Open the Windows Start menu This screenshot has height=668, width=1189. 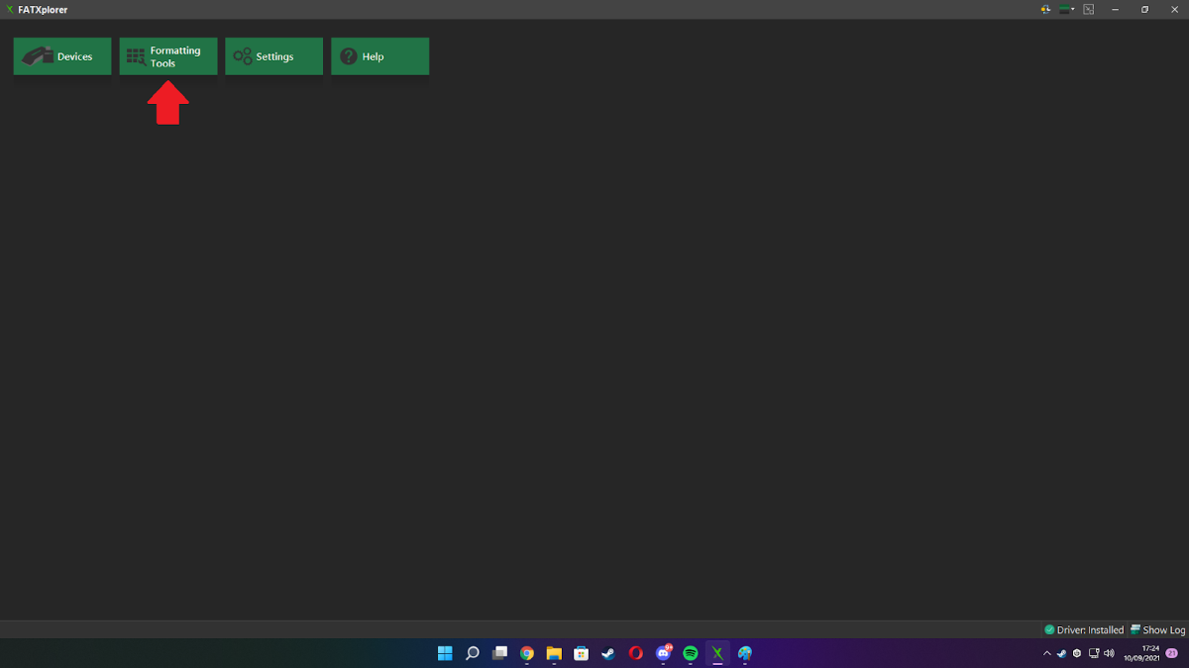(445, 653)
